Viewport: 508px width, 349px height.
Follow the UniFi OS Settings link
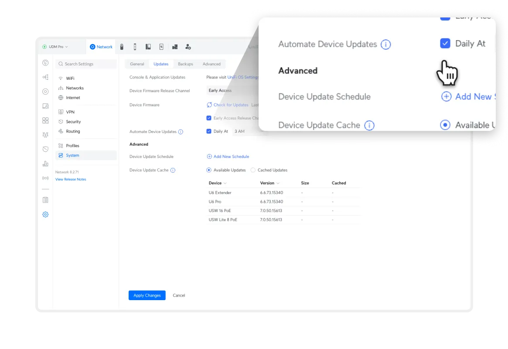[x=243, y=77]
